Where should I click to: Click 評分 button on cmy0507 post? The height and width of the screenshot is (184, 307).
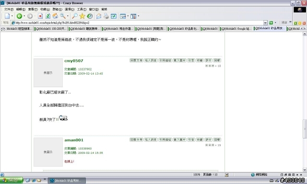click(208, 60)
